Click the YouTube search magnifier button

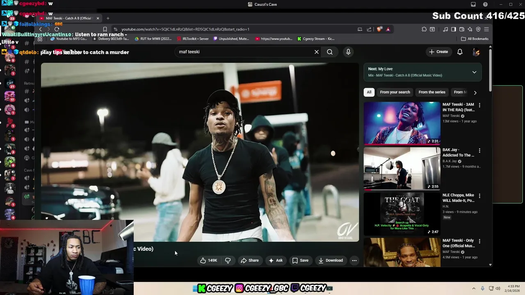pos(330,52)
